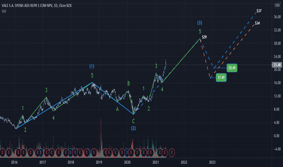Click the 28.00 price axis label
The image size is (283, 167).
click(278, 43)
